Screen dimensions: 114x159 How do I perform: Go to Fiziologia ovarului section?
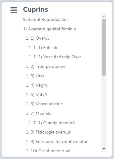48,132
